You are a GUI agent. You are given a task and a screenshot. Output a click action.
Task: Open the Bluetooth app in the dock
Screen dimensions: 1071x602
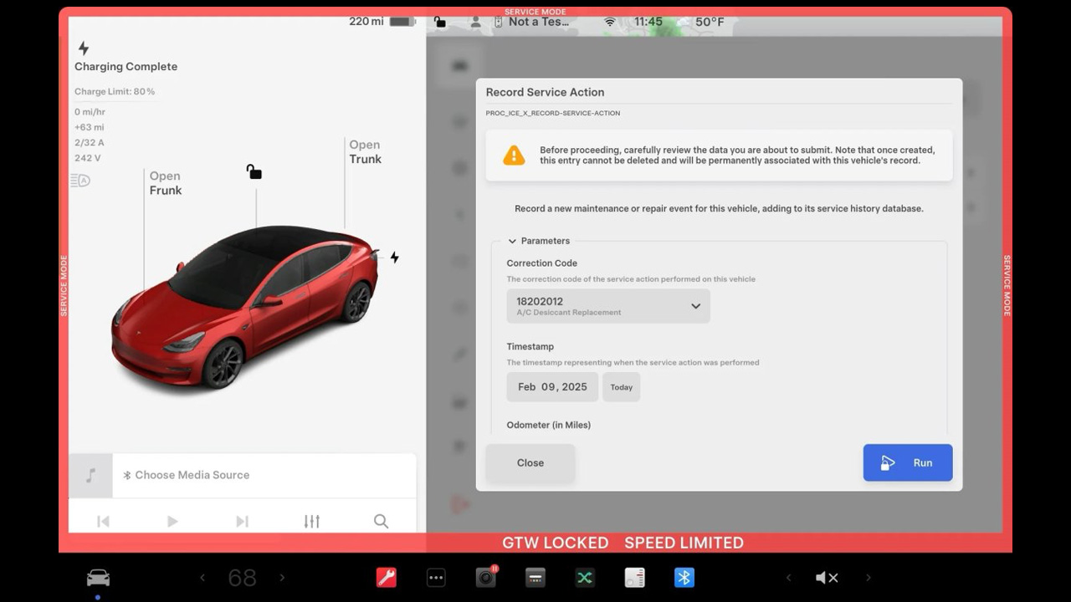684,578
